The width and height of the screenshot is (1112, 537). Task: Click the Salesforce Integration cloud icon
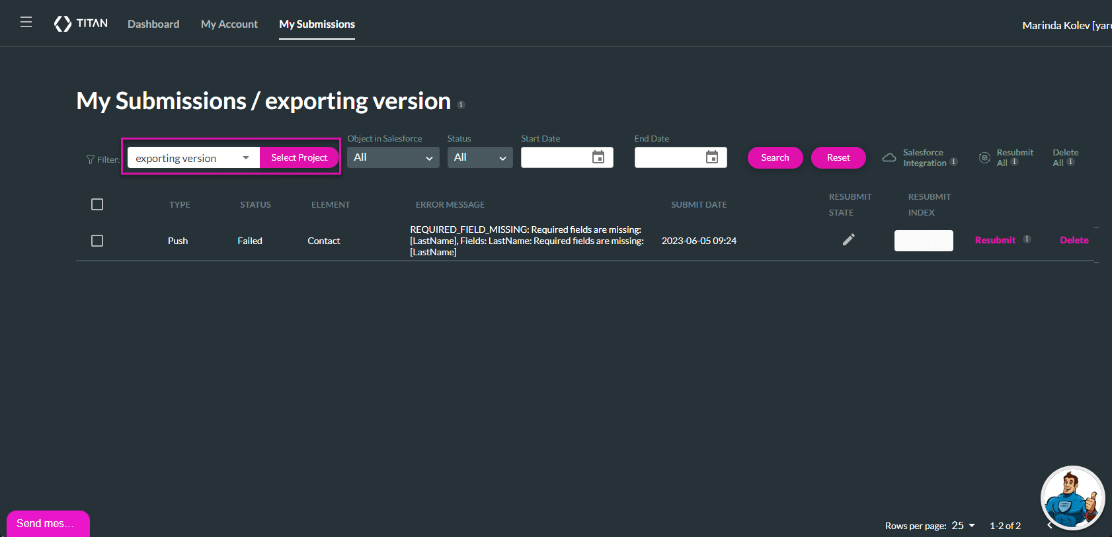click(889, 157)
